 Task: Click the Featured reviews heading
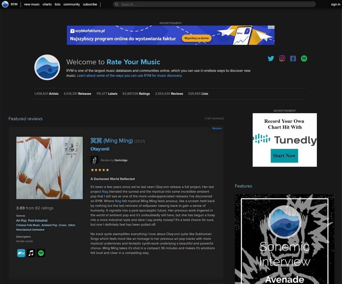[x=26, y=119]
